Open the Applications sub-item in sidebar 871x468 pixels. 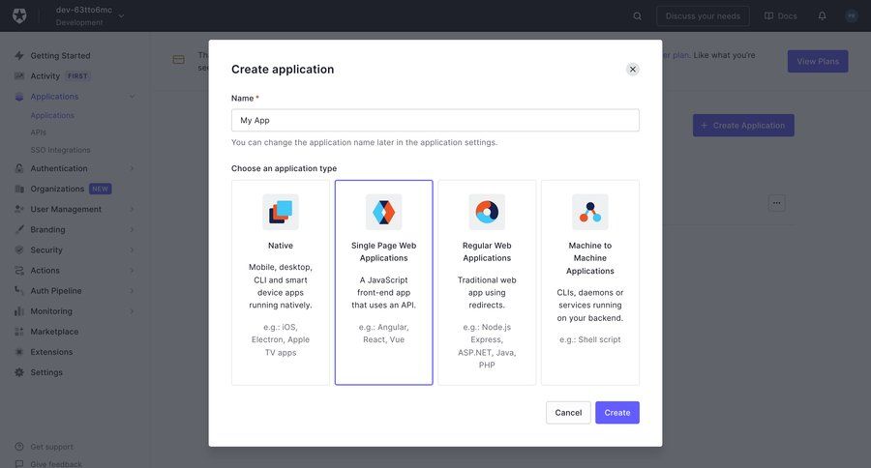tap(52, 115)
